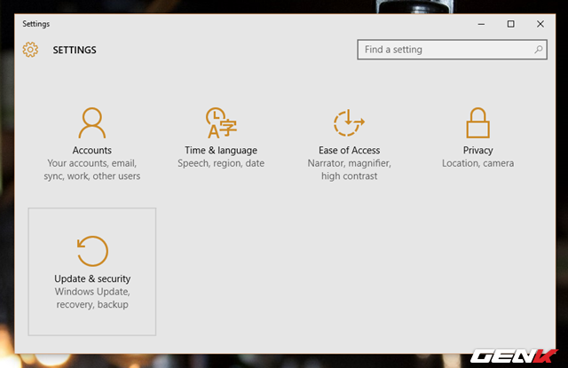Click the "Speech, region, date" description
The image size is (568, 368).
pos(220,163)
